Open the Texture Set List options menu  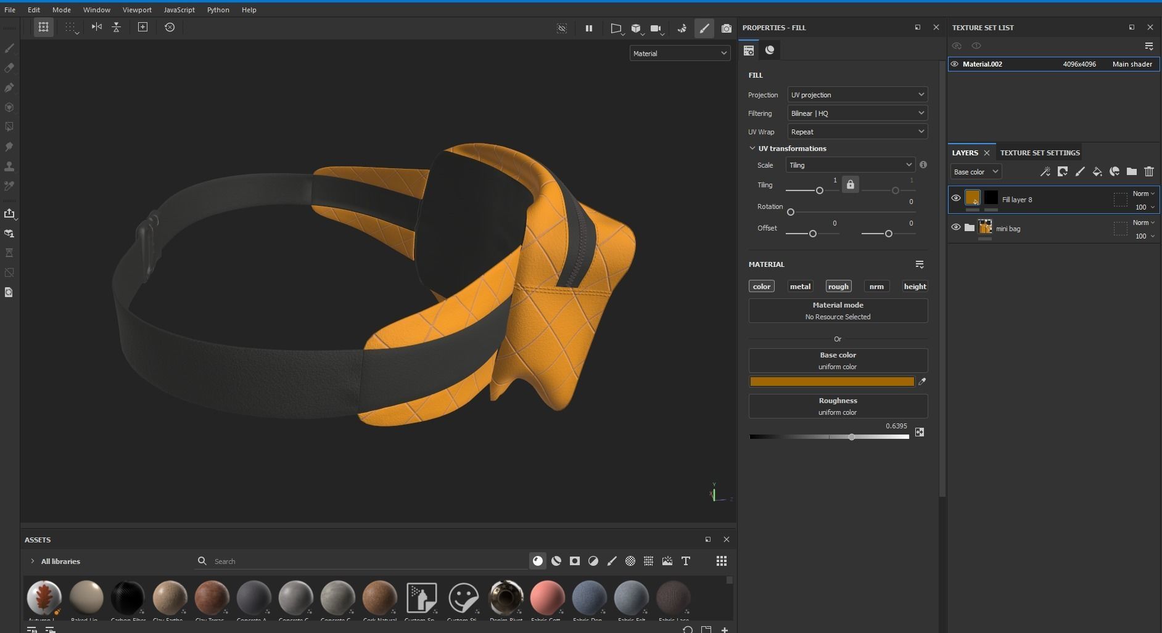(1149, 46)
